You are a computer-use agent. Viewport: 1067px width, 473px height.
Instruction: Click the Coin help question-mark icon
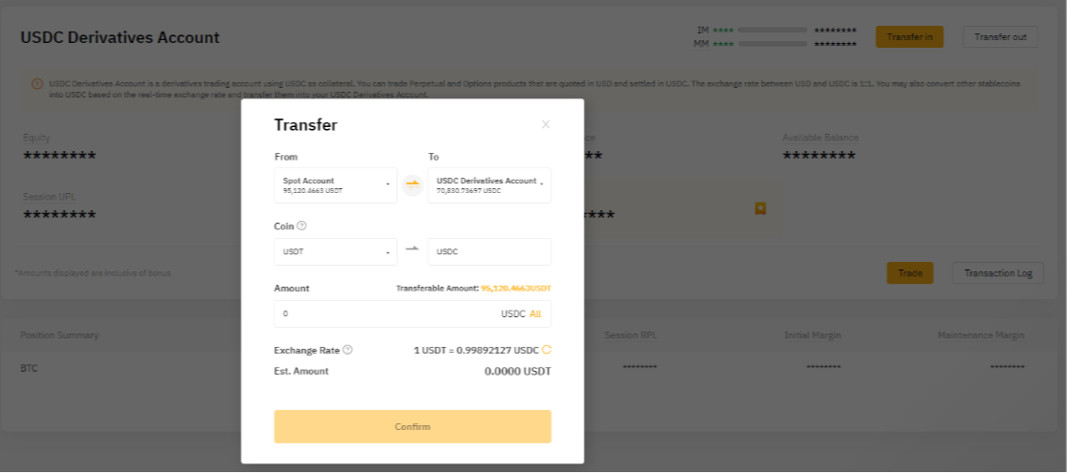(301, 226)
